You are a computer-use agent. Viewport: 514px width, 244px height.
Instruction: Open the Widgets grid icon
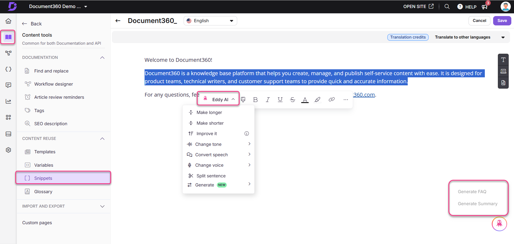tap(8, 117)
